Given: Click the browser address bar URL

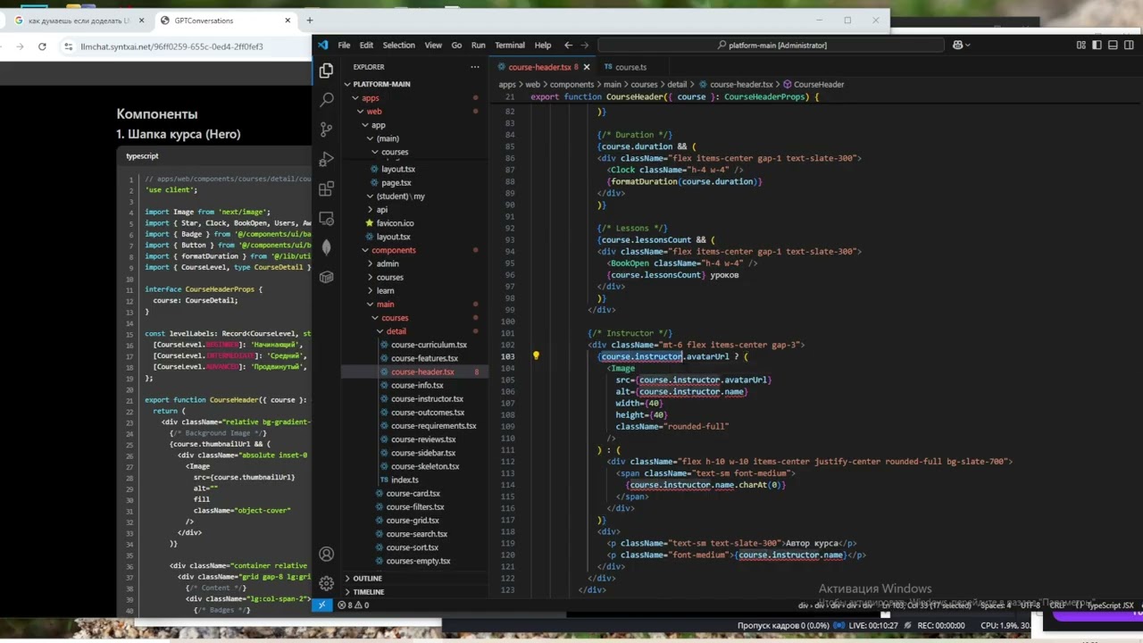Looking at the screenshot, I should [x=171, y=46].
